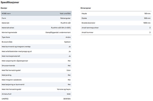Viewport: 153px width, 101px height.
Task: Click Med utsparing for såpedispenser label
Action: [15, 61]
